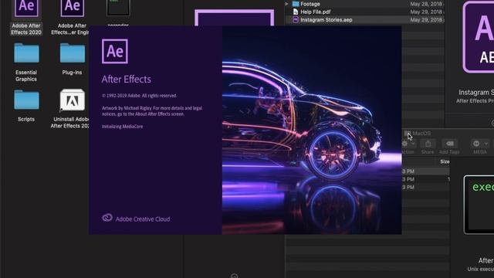The width and height of the screenshot is (494, 278).
Task: Open the Plug-ins folder
Action: click(72, 53)
